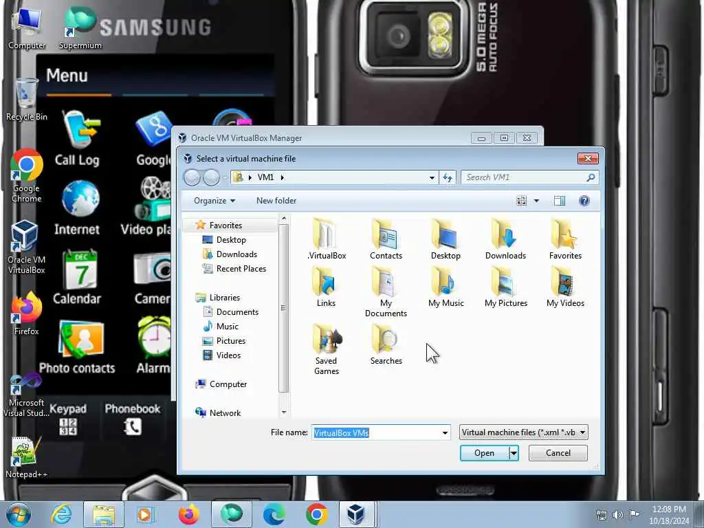Screen dimensions: 704x528
Task: Select the Searches folder
Action: pos(386,344)
